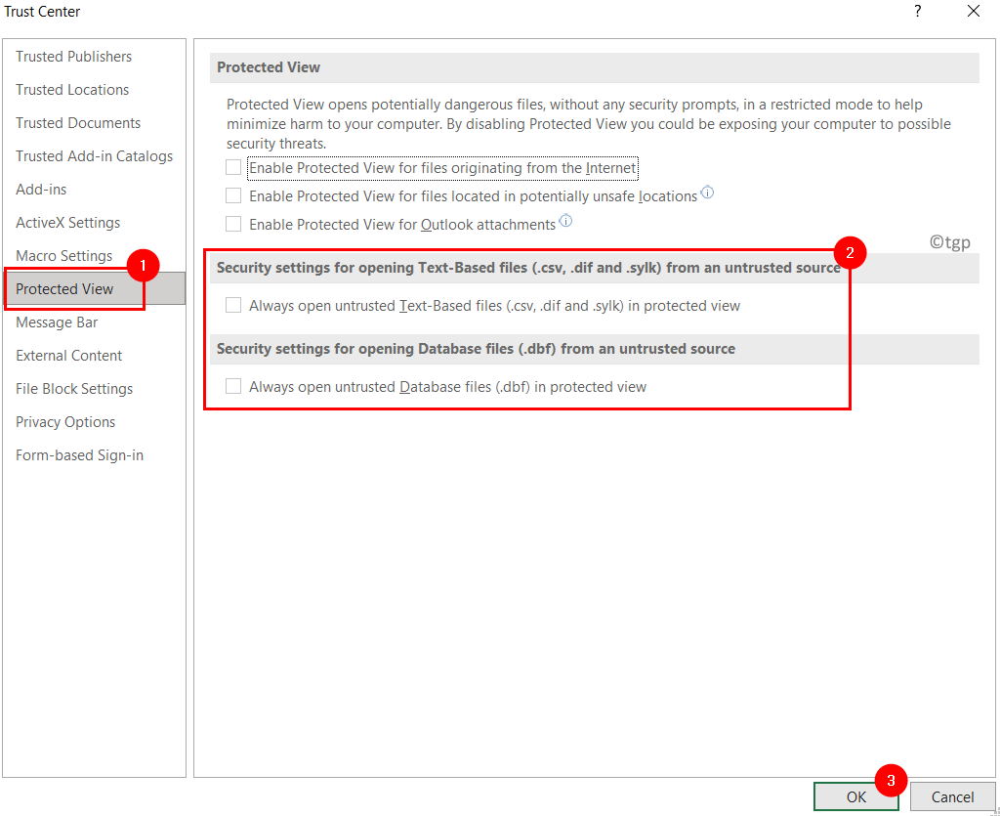Check always open untrusted Text-Based files protected

coord(233,305)
